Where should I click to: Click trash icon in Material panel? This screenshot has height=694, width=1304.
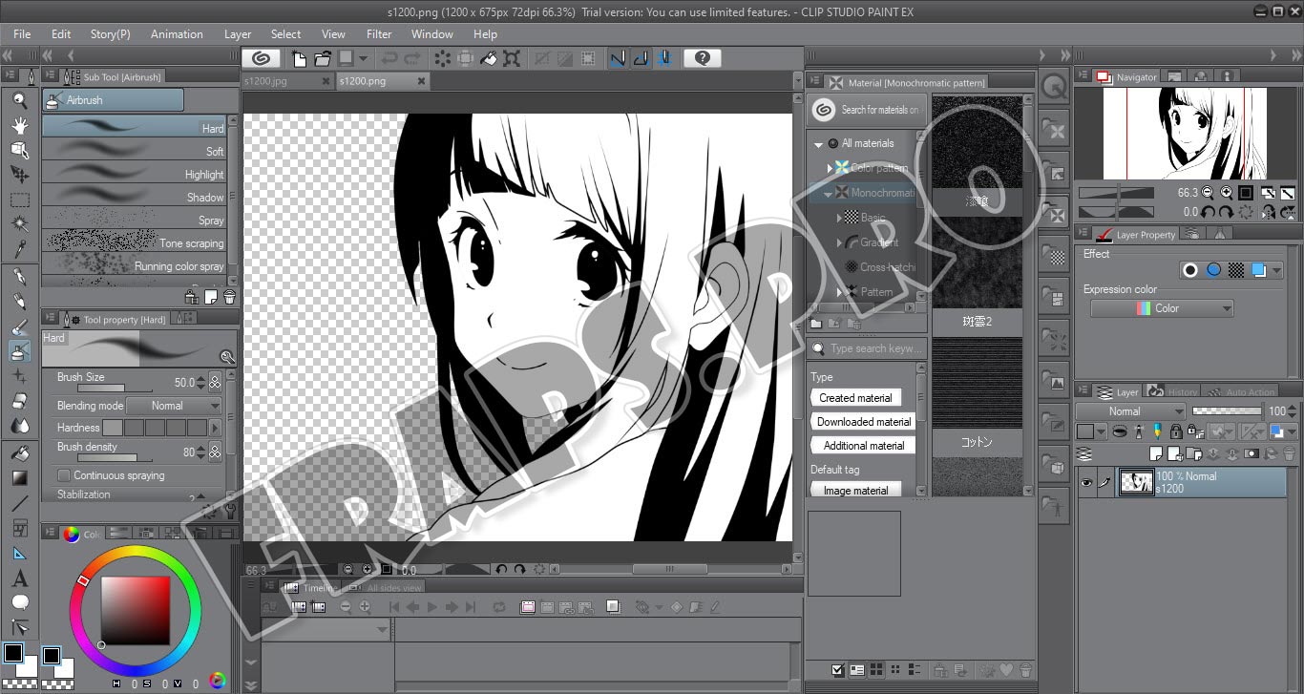(1026, 670)
